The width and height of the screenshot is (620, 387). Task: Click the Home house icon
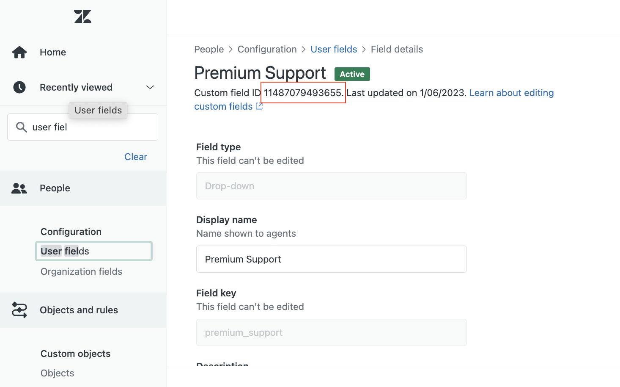coord(19,52)
